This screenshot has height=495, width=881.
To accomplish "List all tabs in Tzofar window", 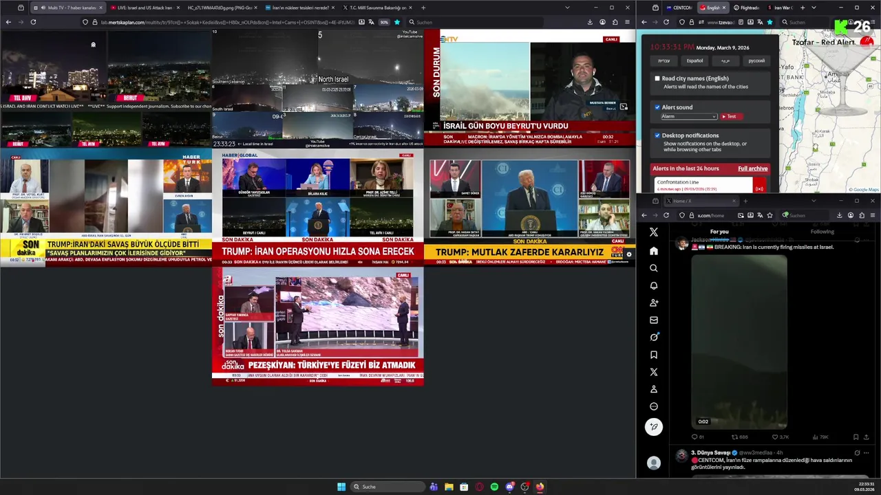I will [814, 8].
